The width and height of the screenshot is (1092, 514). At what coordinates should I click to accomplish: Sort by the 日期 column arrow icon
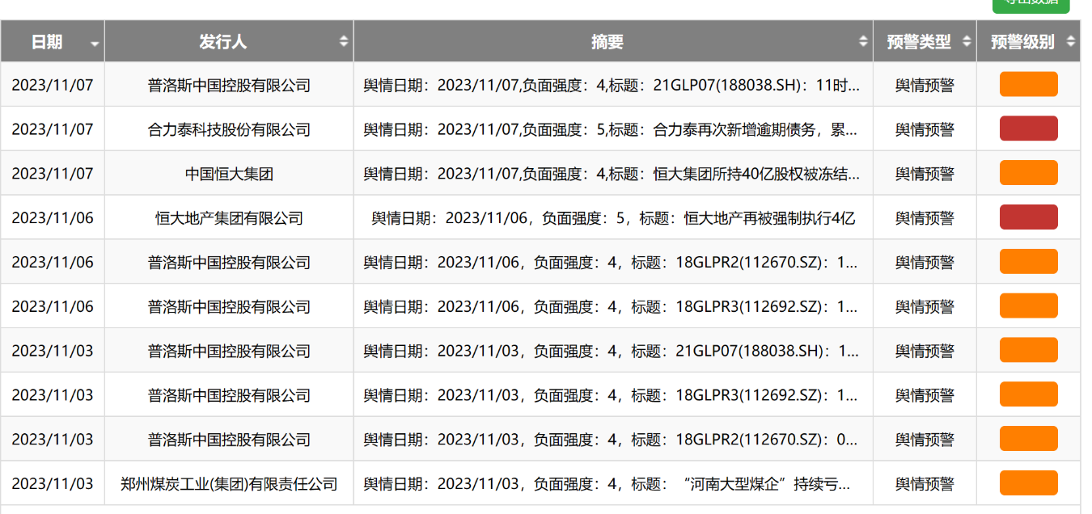tap(95, 44)
